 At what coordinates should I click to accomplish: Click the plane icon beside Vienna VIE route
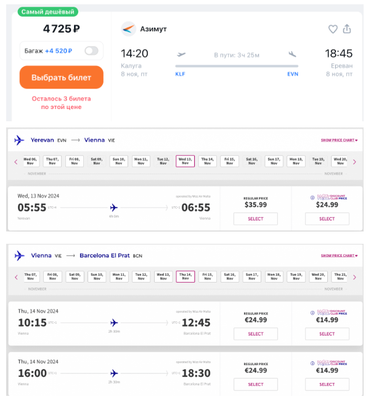pos(20,255)
